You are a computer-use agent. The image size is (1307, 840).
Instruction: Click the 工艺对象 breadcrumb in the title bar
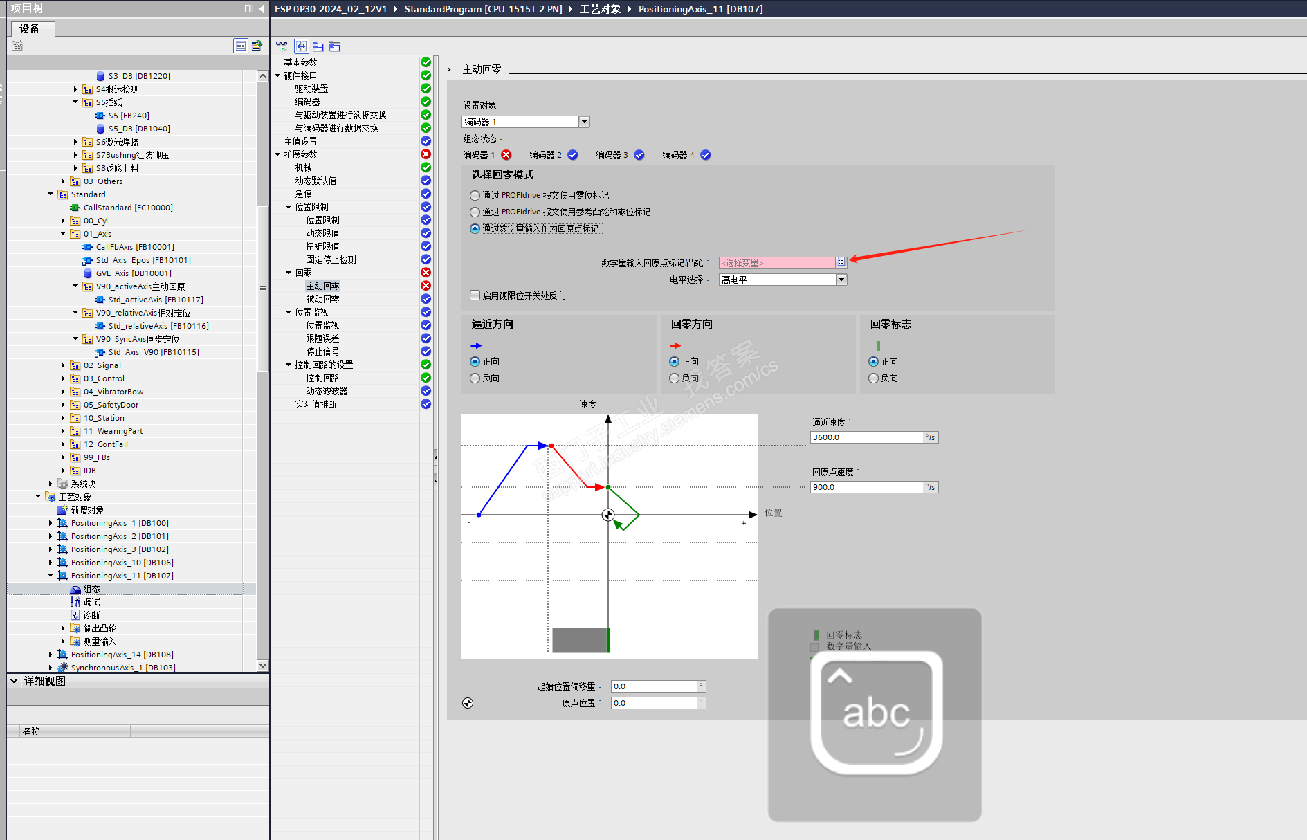600,9
